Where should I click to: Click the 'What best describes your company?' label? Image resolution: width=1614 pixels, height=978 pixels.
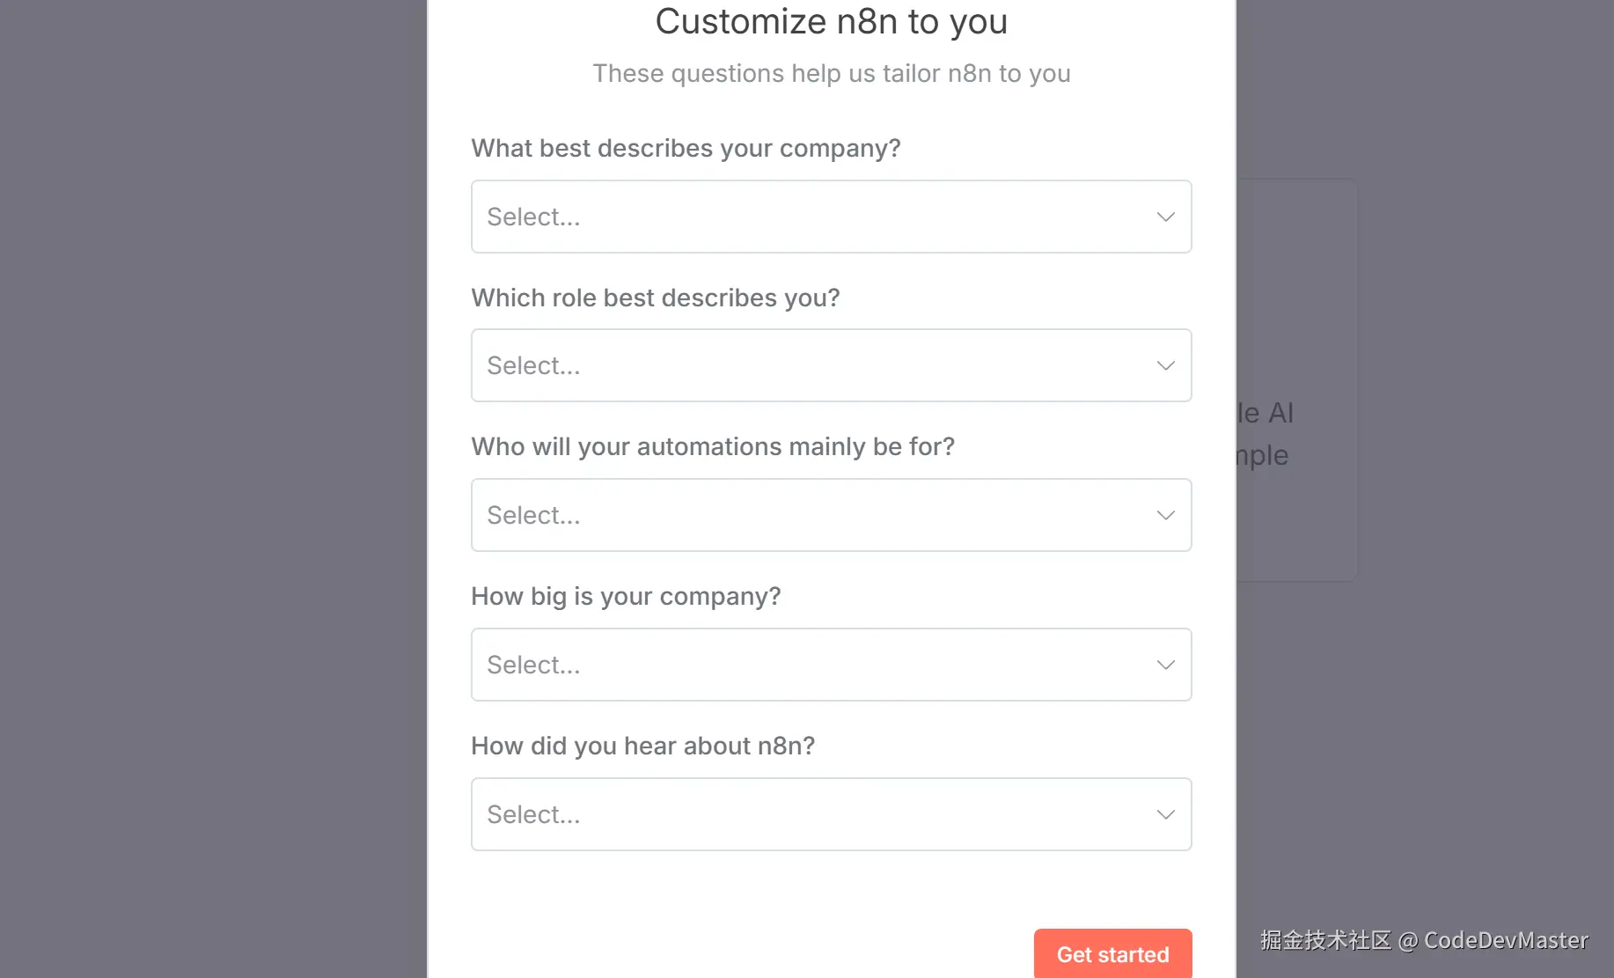coord(686,148)
